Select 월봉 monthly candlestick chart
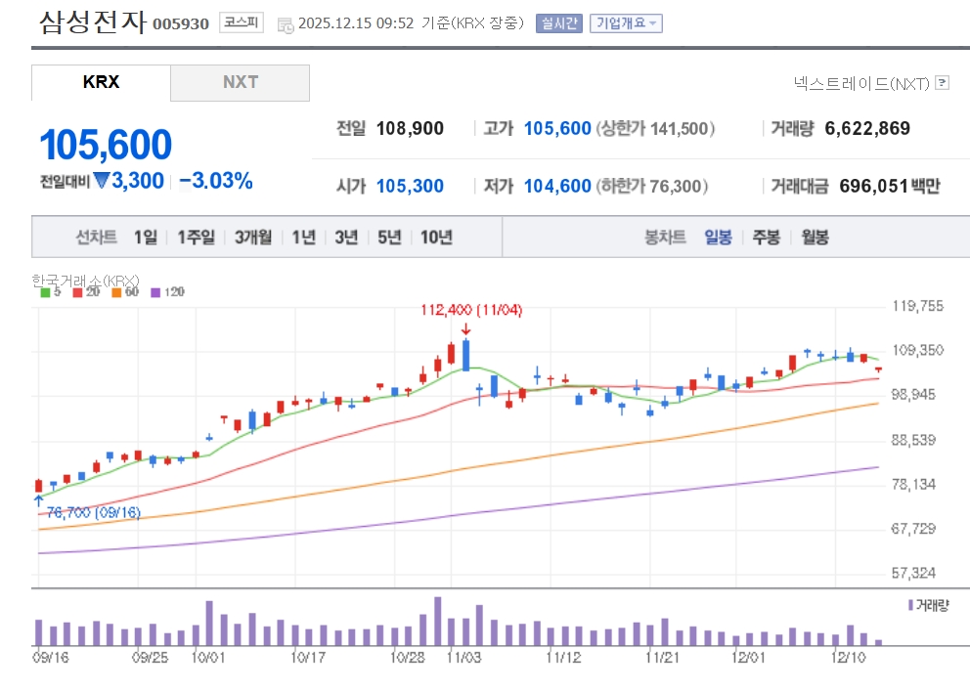 point(815,237)
